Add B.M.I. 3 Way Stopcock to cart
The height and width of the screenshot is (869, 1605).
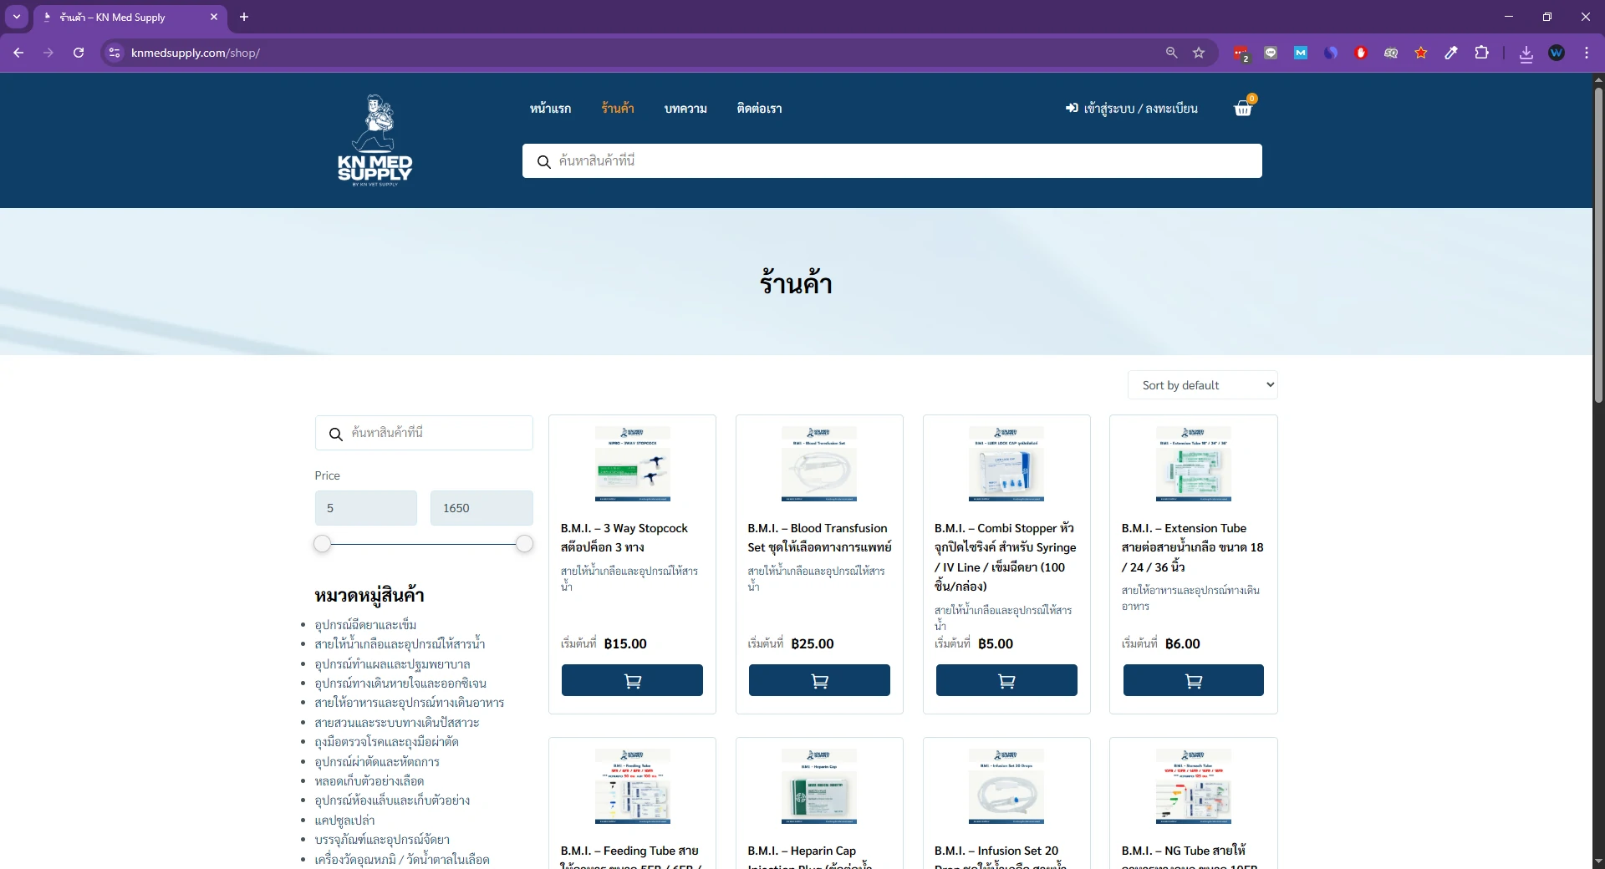[632, 680]
